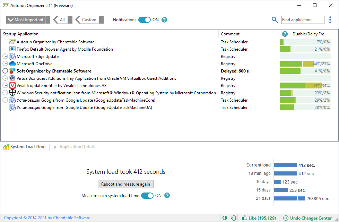Click the delay clock icon for Soft Organizer

[5, 71]
